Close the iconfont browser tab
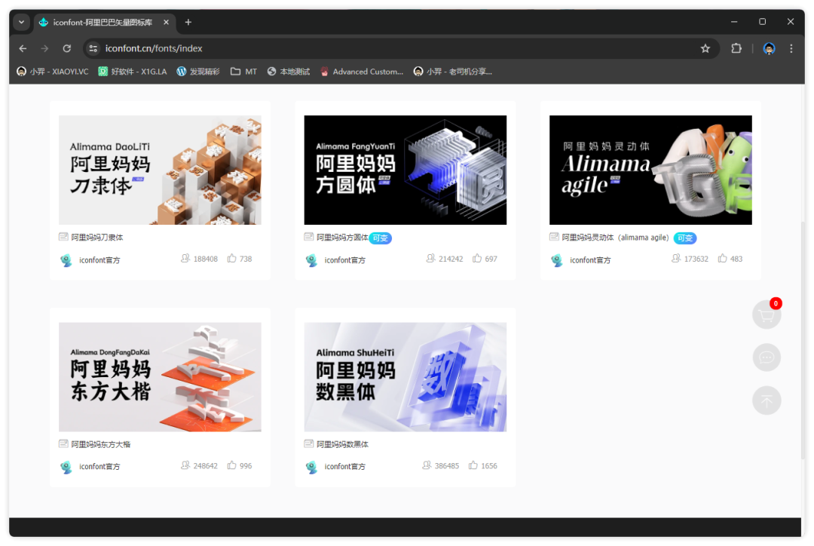Viewport: 814px width, 546px height. point(166,23)
